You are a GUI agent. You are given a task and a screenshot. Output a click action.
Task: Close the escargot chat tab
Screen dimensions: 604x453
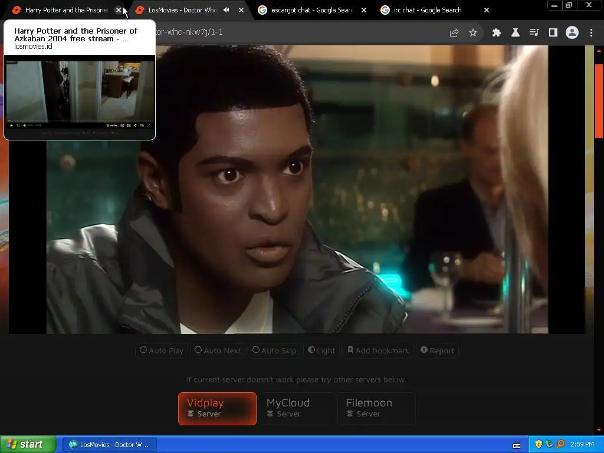[x=364, y=11]
